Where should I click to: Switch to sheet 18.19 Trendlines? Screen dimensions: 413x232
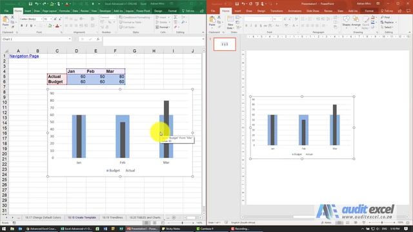point(112,218)
